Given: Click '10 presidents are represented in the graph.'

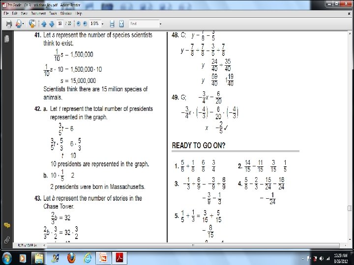Looking at the screenshot, I should coord(100,164).
